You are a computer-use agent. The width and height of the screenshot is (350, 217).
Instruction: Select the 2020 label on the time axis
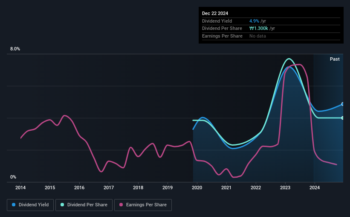coord(197,188)
